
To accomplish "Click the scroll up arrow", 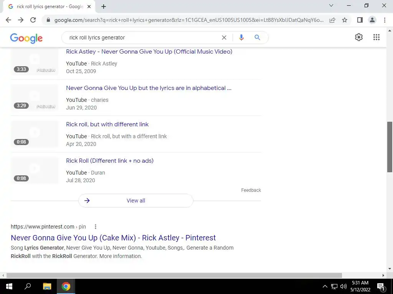I will pos(390,31).
